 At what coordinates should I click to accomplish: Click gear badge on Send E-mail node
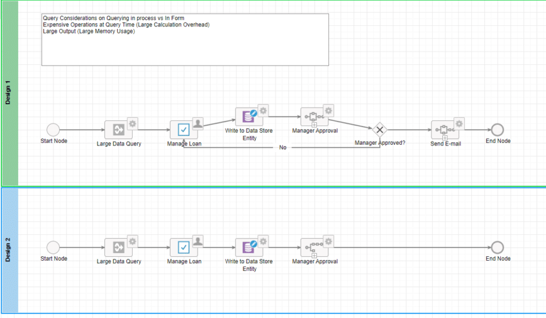tap(459, 124)
